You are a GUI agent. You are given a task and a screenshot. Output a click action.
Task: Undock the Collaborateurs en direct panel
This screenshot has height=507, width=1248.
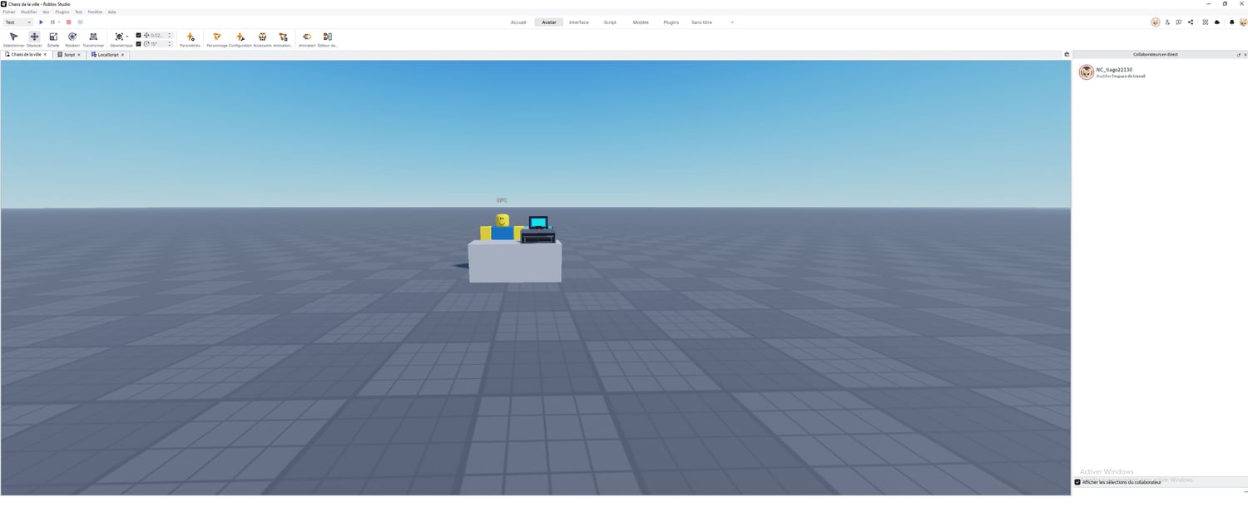coord(1239,54)
